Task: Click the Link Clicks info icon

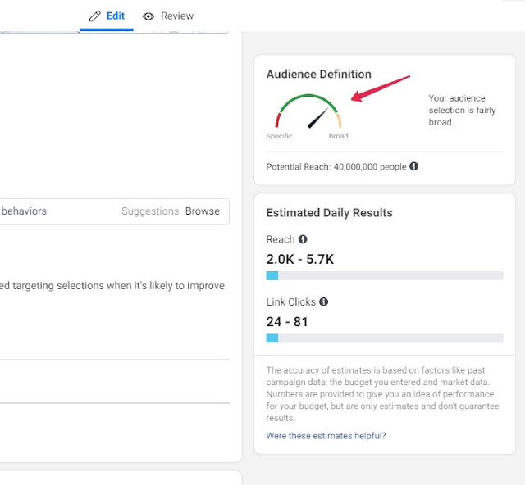Action: click(323, 302)
